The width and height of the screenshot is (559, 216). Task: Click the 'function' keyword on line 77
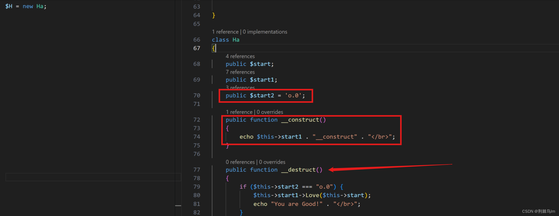(x=264, y=170)
